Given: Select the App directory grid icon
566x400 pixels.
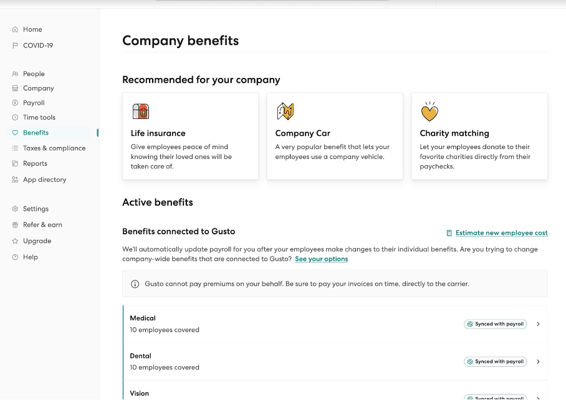Looking at the screenshot, I should tap(14, 179).
